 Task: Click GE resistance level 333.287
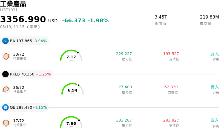124,120
